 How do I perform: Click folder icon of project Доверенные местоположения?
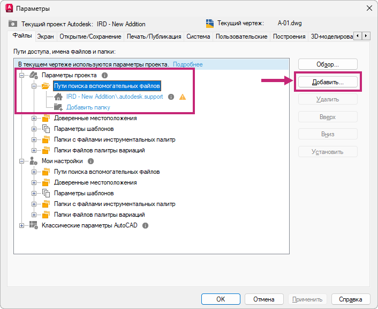46,118
